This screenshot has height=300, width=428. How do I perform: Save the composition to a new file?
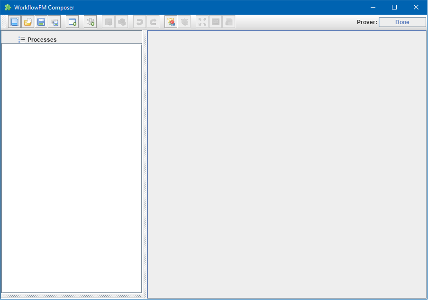54,21
